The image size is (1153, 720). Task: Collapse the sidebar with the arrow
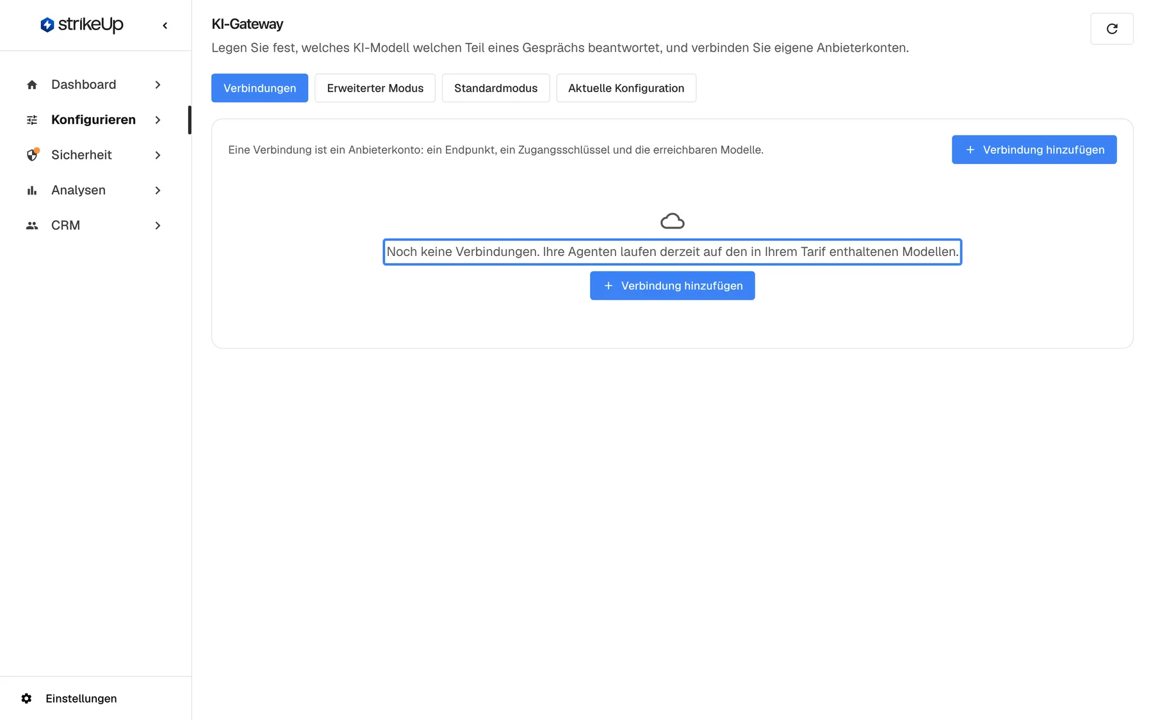point(165,26)
